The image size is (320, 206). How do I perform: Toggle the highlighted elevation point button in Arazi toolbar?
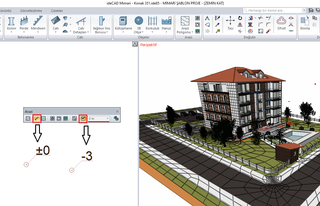click(37, 119)
